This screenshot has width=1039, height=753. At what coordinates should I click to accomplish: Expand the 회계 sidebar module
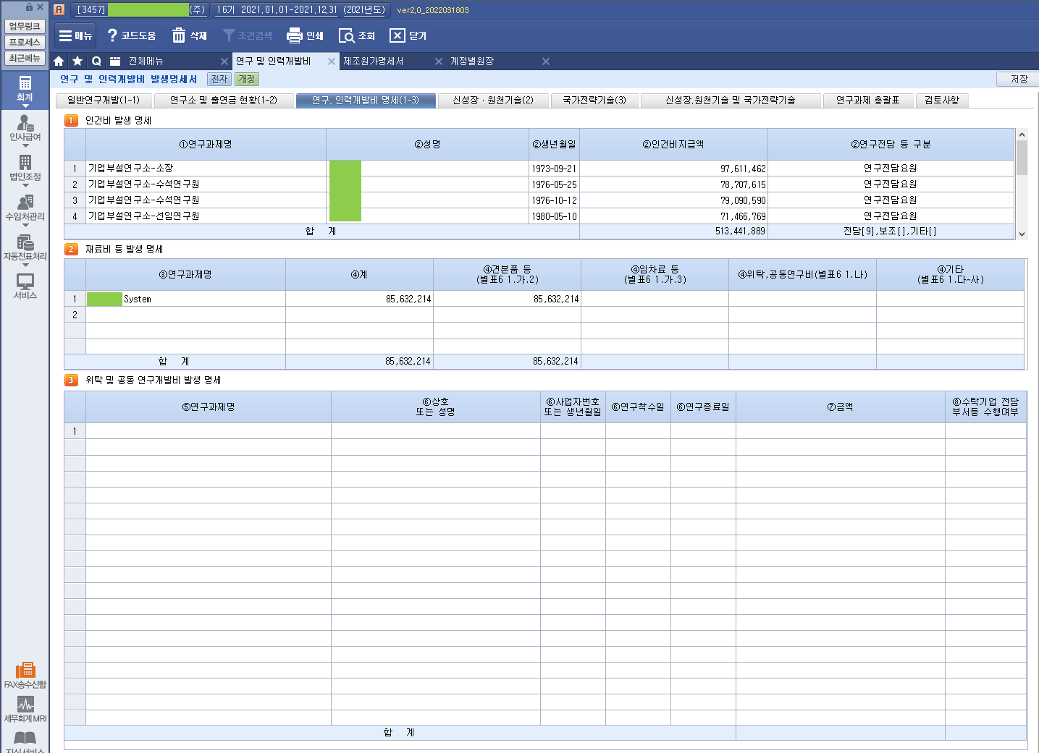tap(25, 88)
